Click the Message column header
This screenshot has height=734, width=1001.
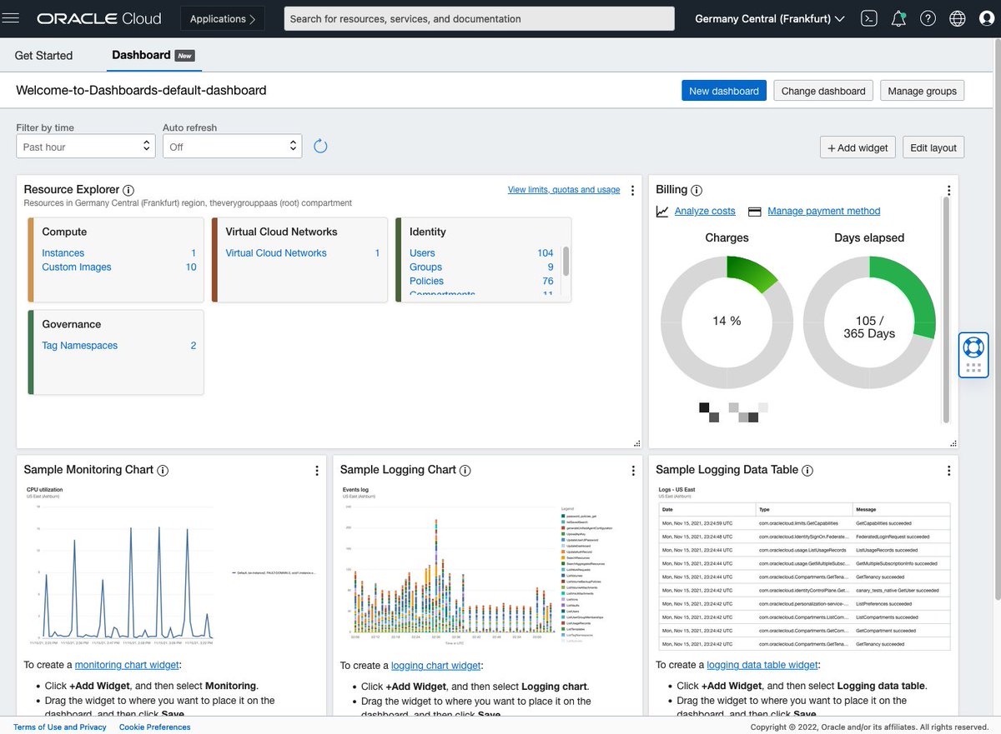tap(901, 509)
